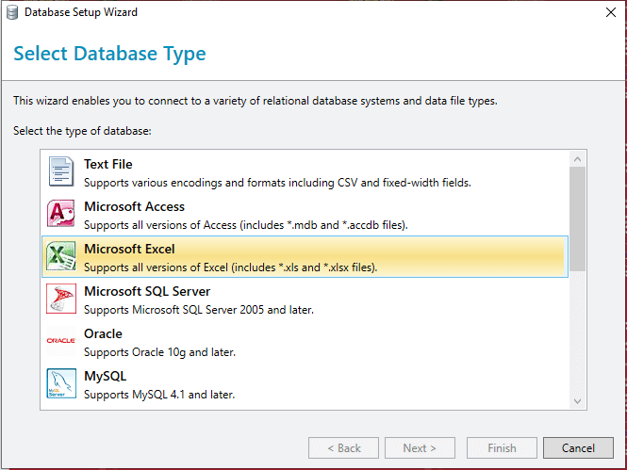
Task: Click the Text File document icon
Action: [x=61, y=171]
